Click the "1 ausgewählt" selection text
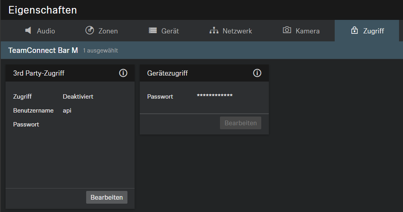Screen dimensions: 403x212 click(x=100, y=51)
